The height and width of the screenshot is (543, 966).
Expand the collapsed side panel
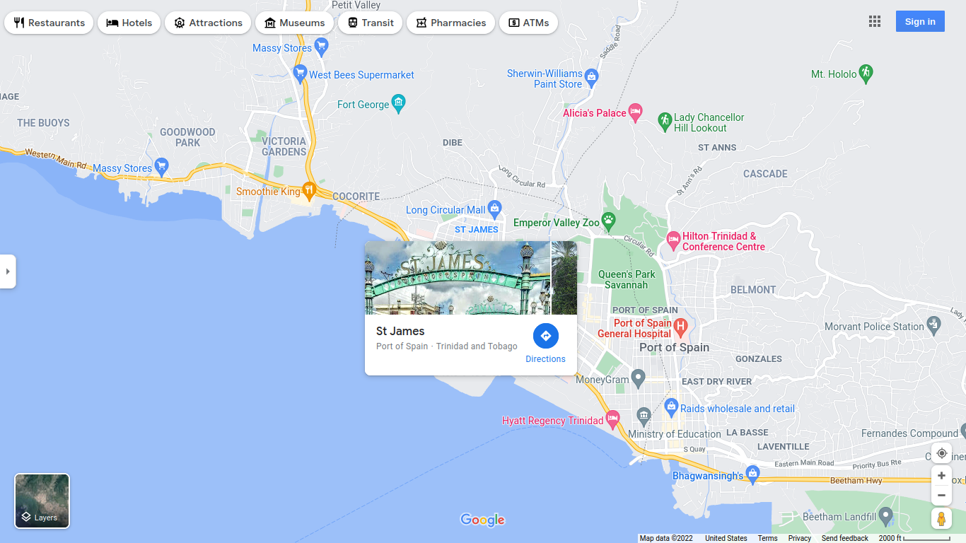click(8, 271)
